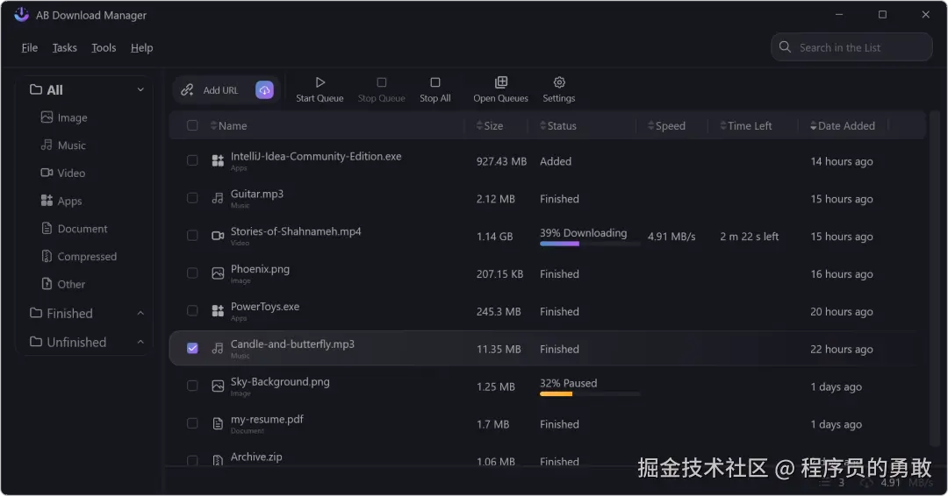
Task: Open the Settings gear icon
Action: click(x=558, y=82)
